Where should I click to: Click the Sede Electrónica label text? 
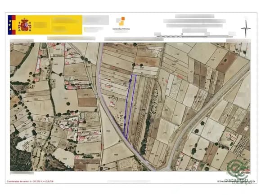point(121,29)
